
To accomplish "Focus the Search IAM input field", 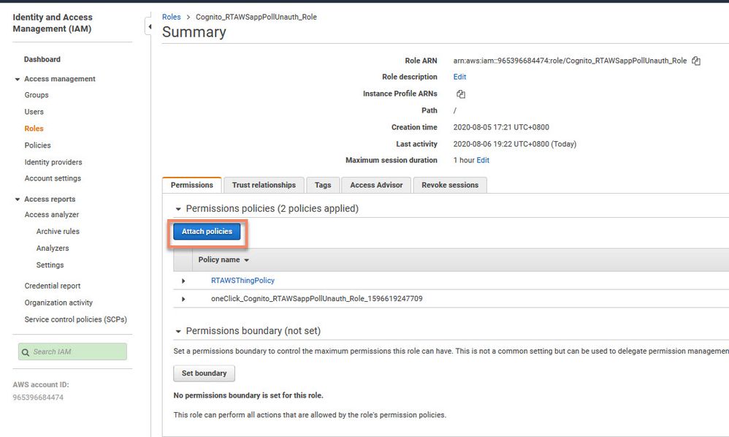I will tap(77, 352).
